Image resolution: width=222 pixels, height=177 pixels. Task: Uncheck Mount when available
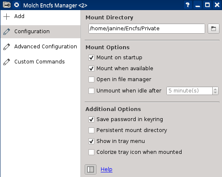(91, 69)
